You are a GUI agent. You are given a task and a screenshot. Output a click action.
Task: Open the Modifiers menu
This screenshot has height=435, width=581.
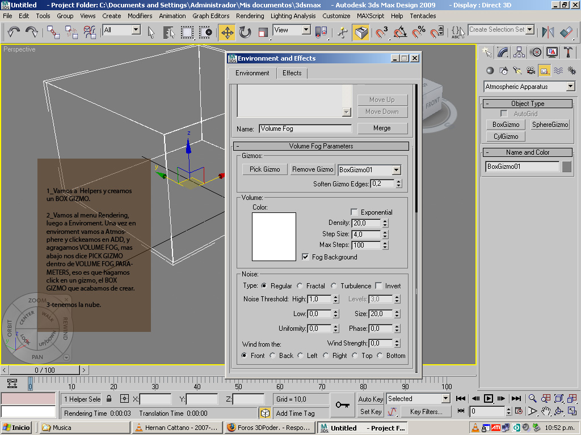point(140,16)
